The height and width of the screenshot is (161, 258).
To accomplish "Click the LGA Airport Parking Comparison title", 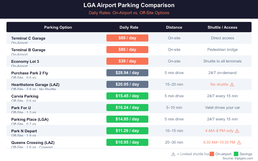I will tap(129, 5).
